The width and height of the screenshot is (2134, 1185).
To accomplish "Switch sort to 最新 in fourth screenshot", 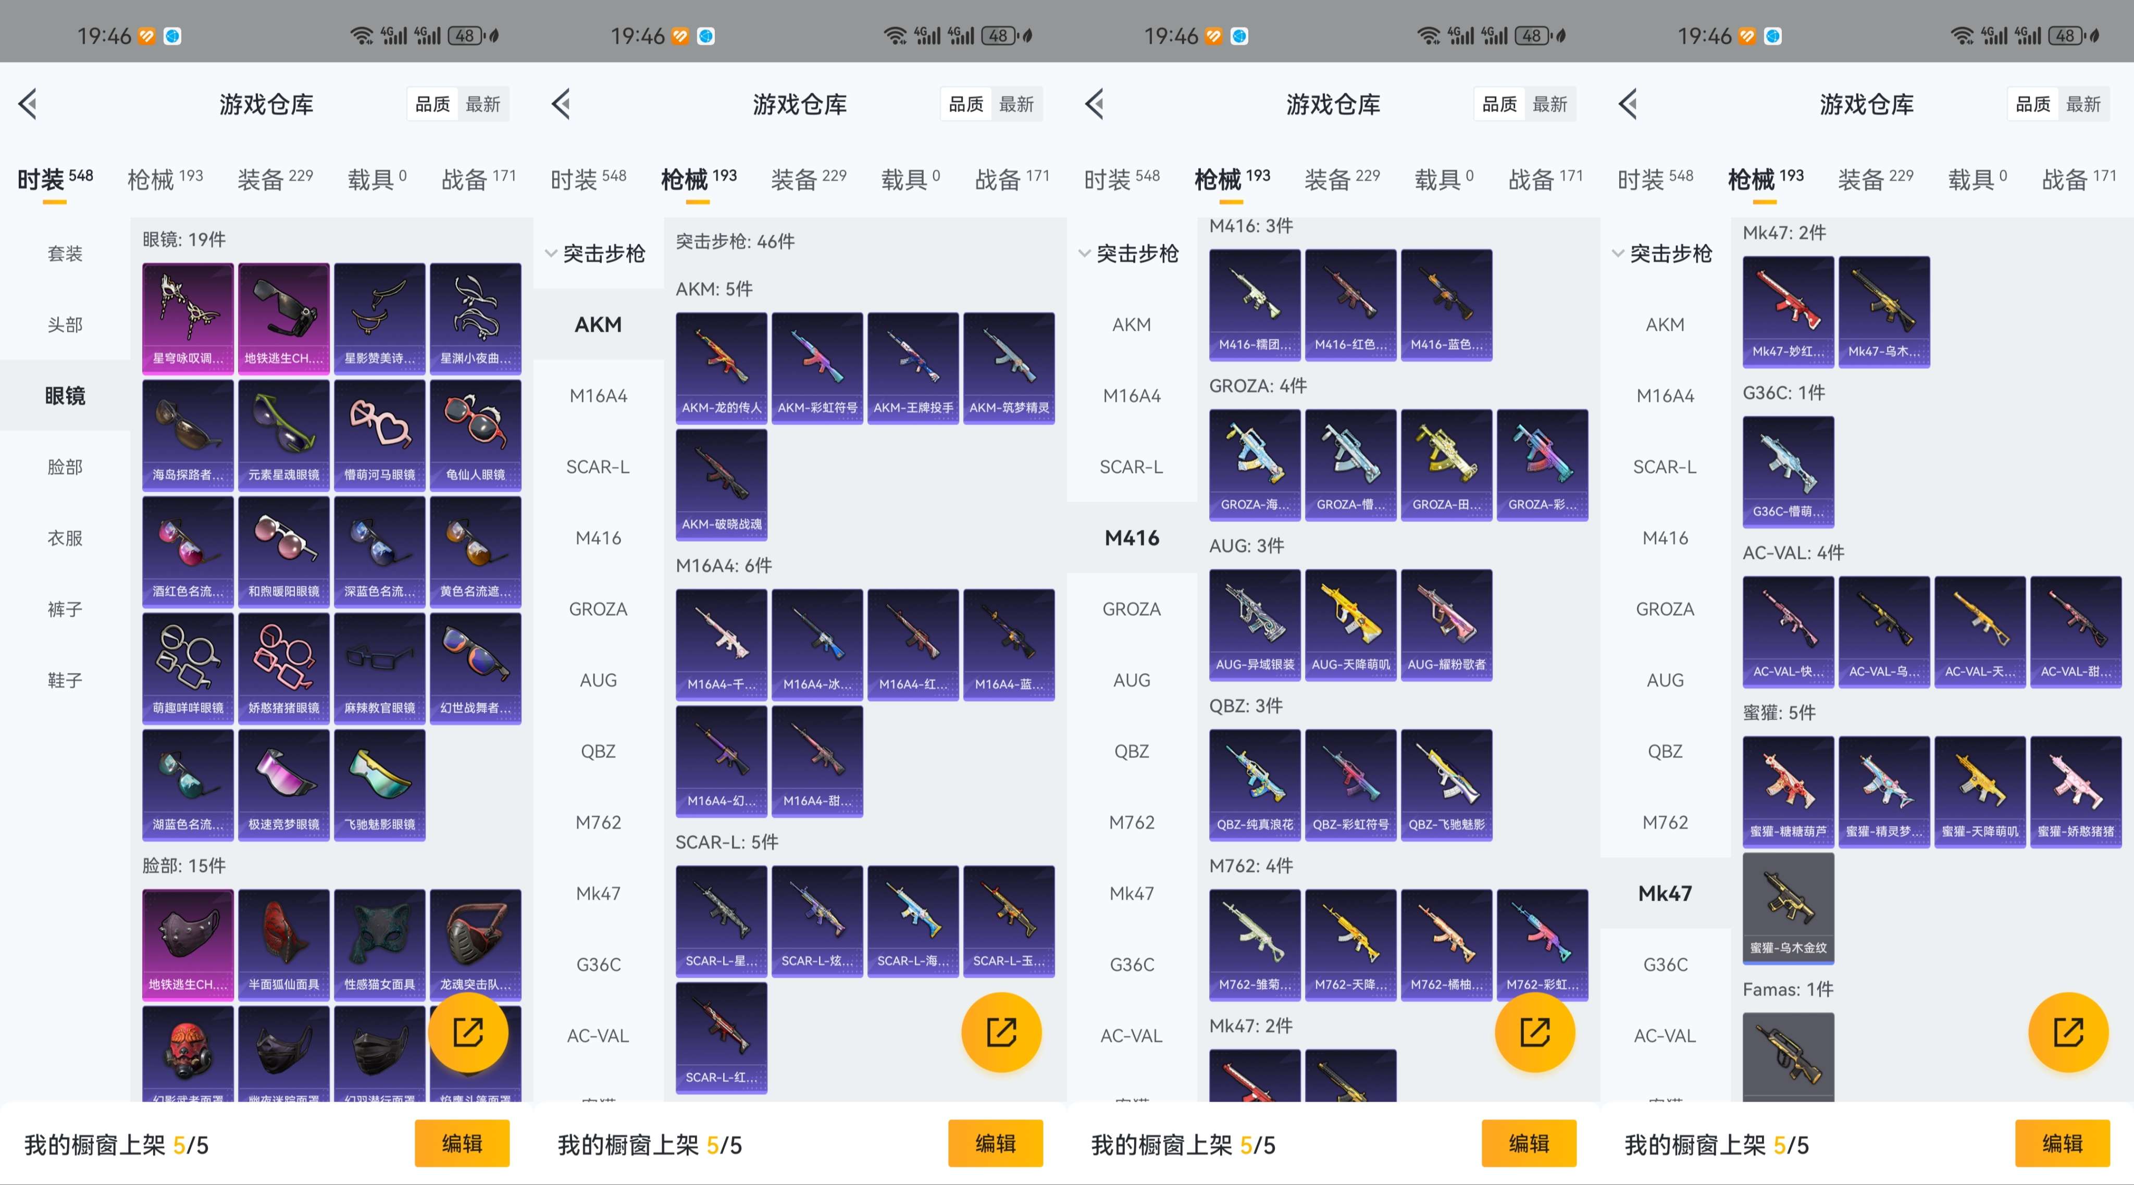I will click(x=2083, y=104).
